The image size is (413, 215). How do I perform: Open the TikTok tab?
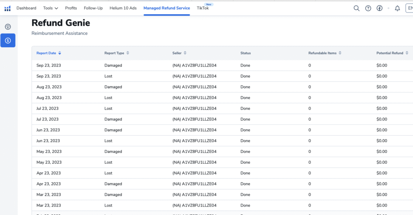click(202, 8)
